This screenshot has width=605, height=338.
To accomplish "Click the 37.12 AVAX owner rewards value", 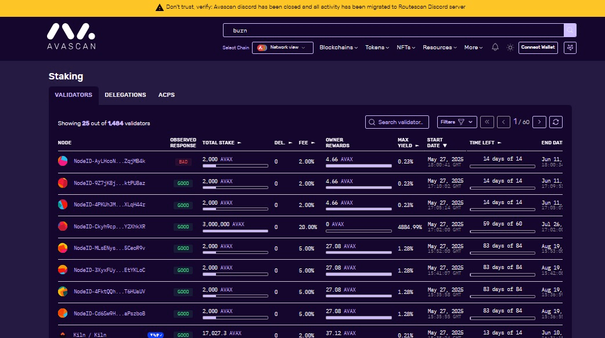I will [x=341, y=333].
